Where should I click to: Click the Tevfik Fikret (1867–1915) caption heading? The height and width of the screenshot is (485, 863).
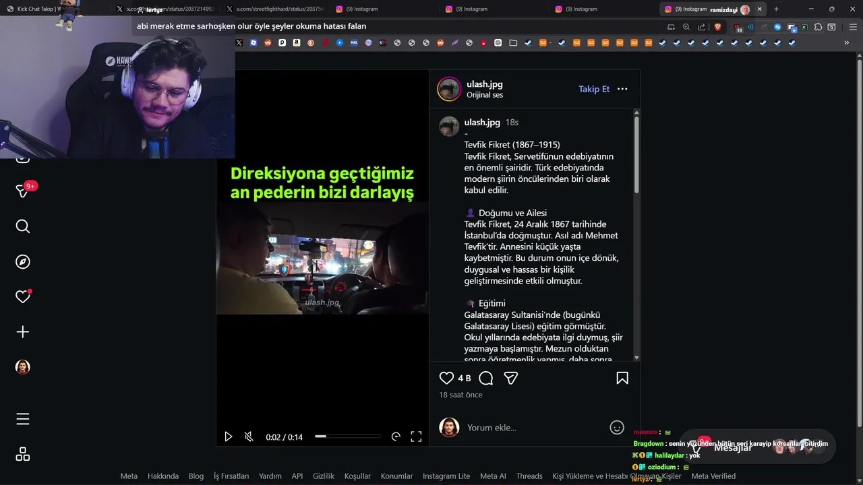[512, 145]
